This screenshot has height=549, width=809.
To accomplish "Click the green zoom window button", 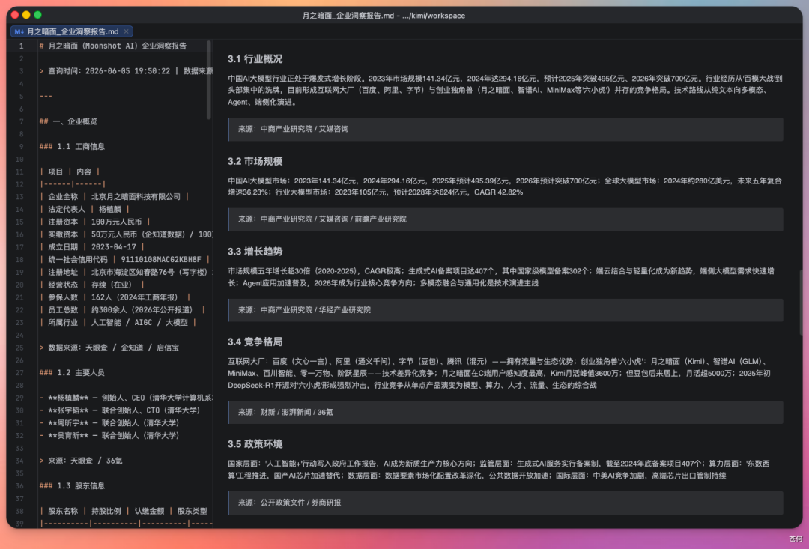I will (37, 15).
